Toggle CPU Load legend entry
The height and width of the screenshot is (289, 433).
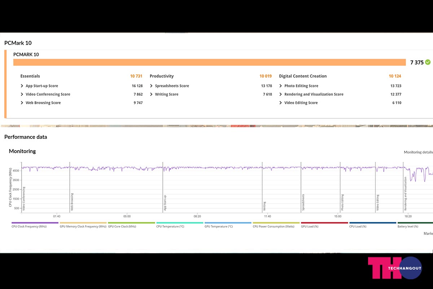point(373,225)
